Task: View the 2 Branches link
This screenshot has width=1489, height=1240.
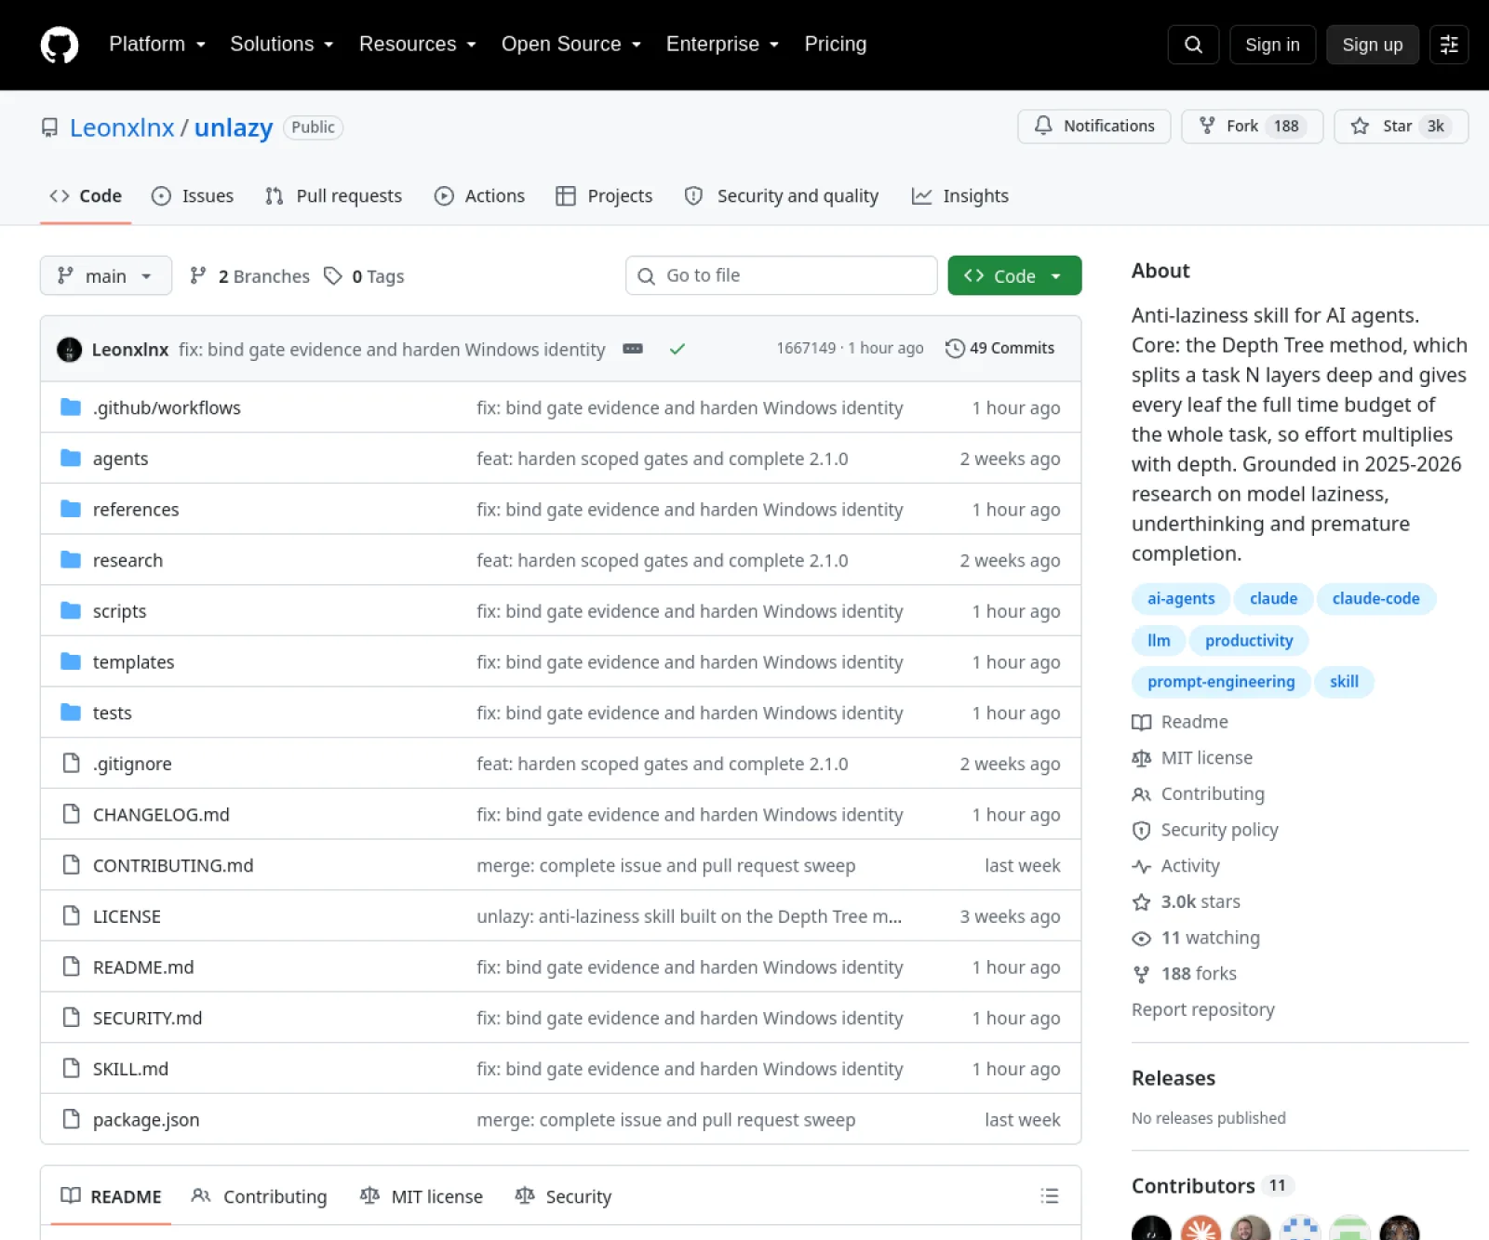Action: pyautogui.click(x=249, y=276)
